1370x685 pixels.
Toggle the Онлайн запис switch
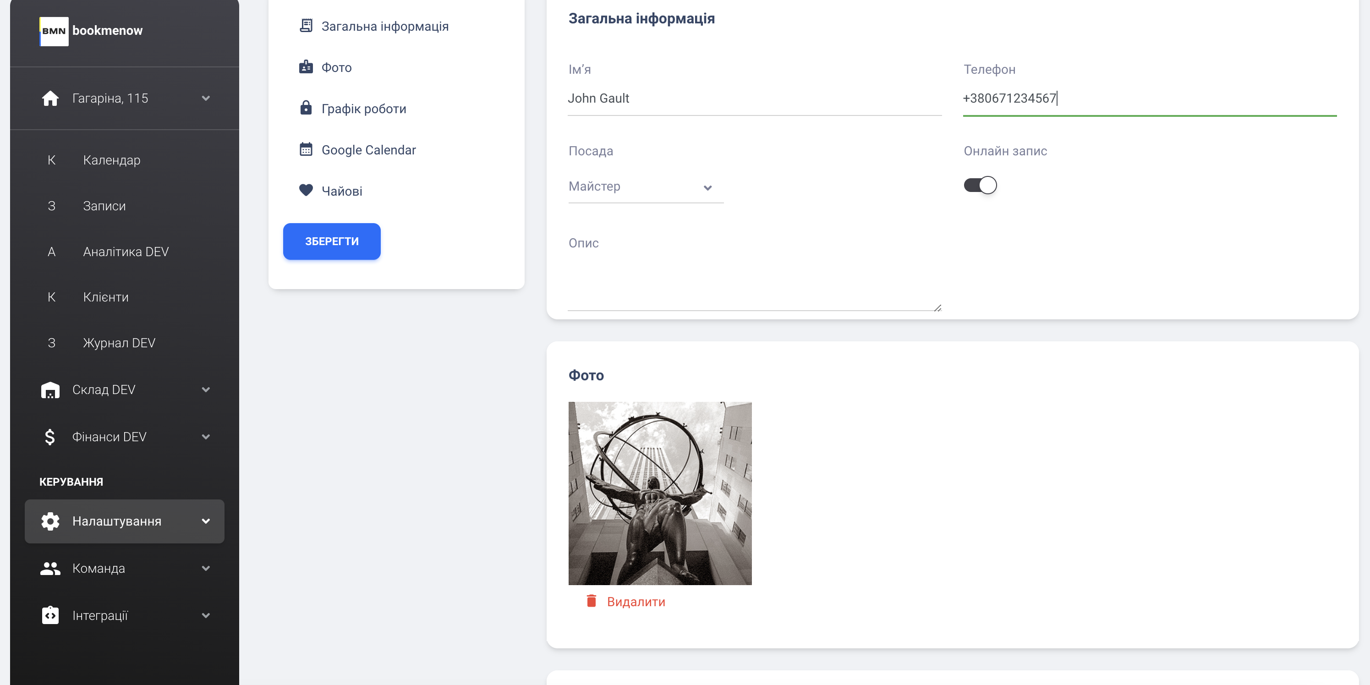[980, 185]
